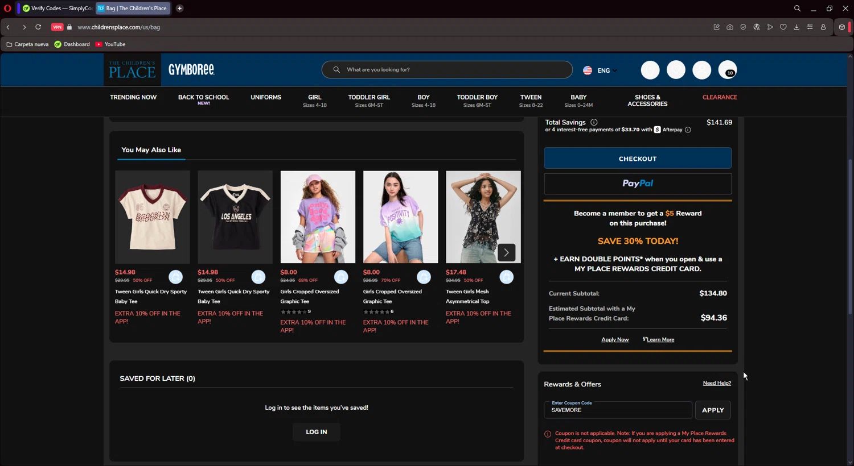Open Opera main menu logo

7,8
